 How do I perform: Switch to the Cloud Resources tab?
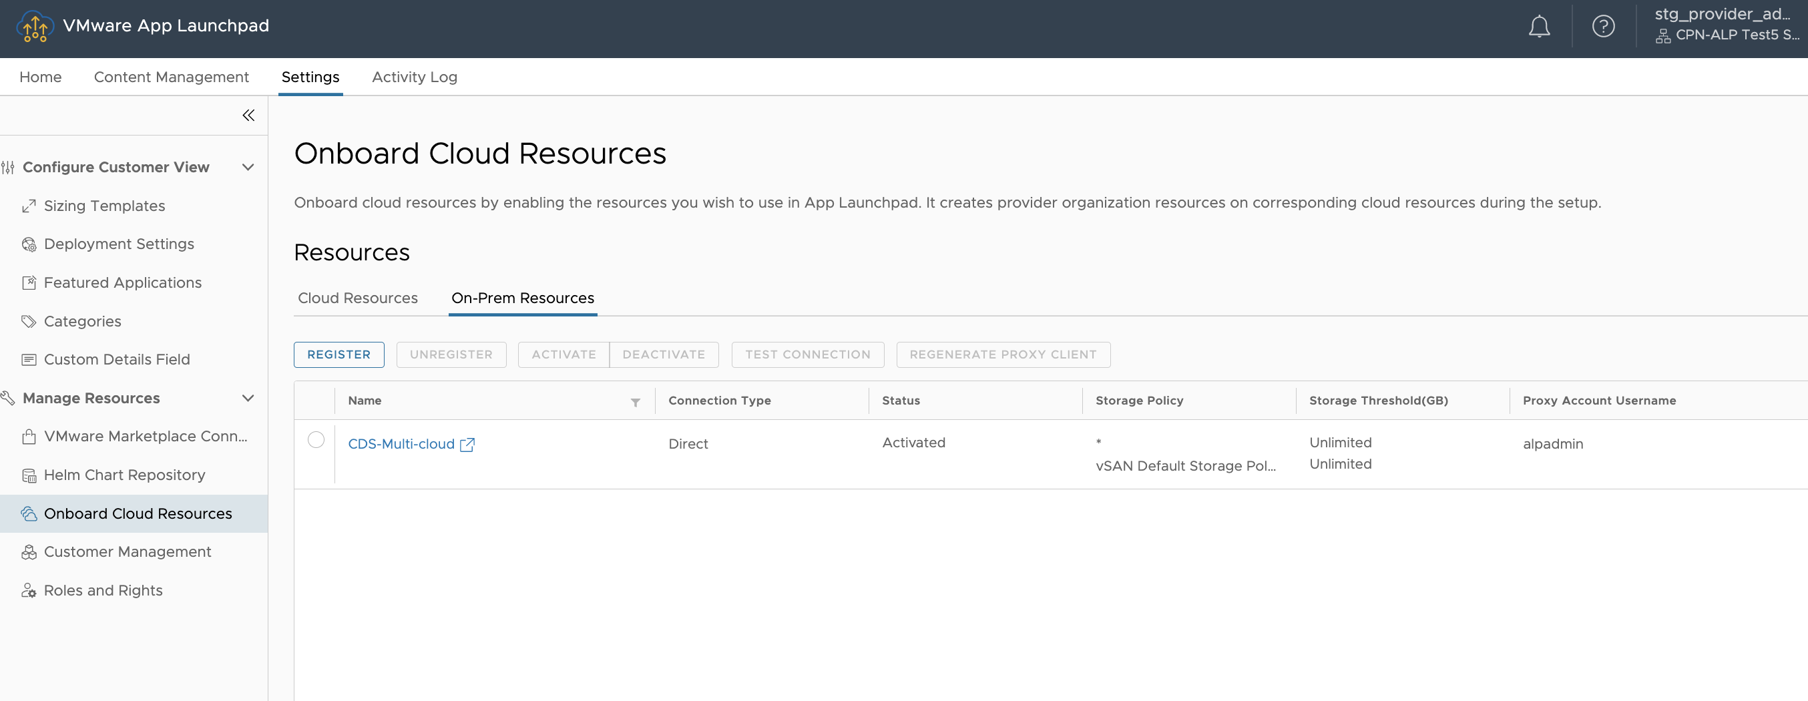click(x=357, y=298)
